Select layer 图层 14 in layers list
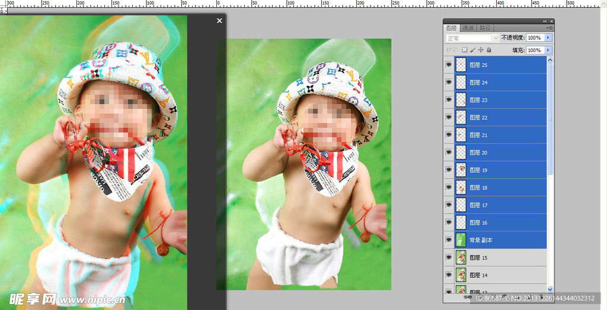Screen dimensions: 607x310 coord(504,275)
